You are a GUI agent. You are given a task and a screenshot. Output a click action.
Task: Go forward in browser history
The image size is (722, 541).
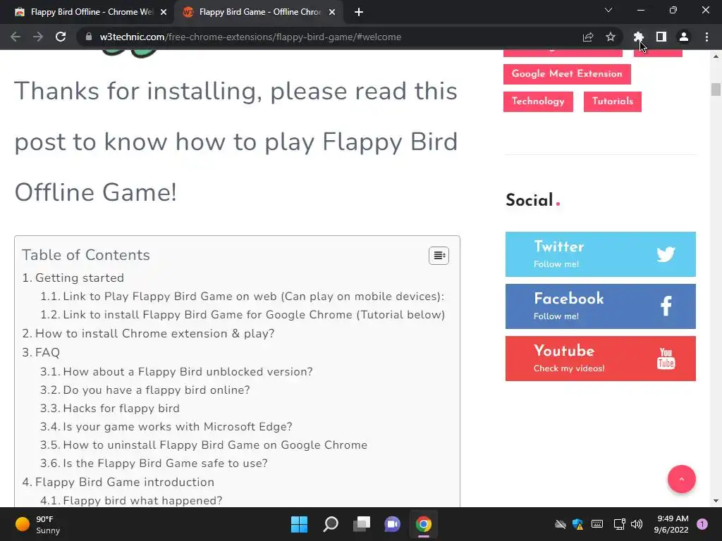click(38, 37)
